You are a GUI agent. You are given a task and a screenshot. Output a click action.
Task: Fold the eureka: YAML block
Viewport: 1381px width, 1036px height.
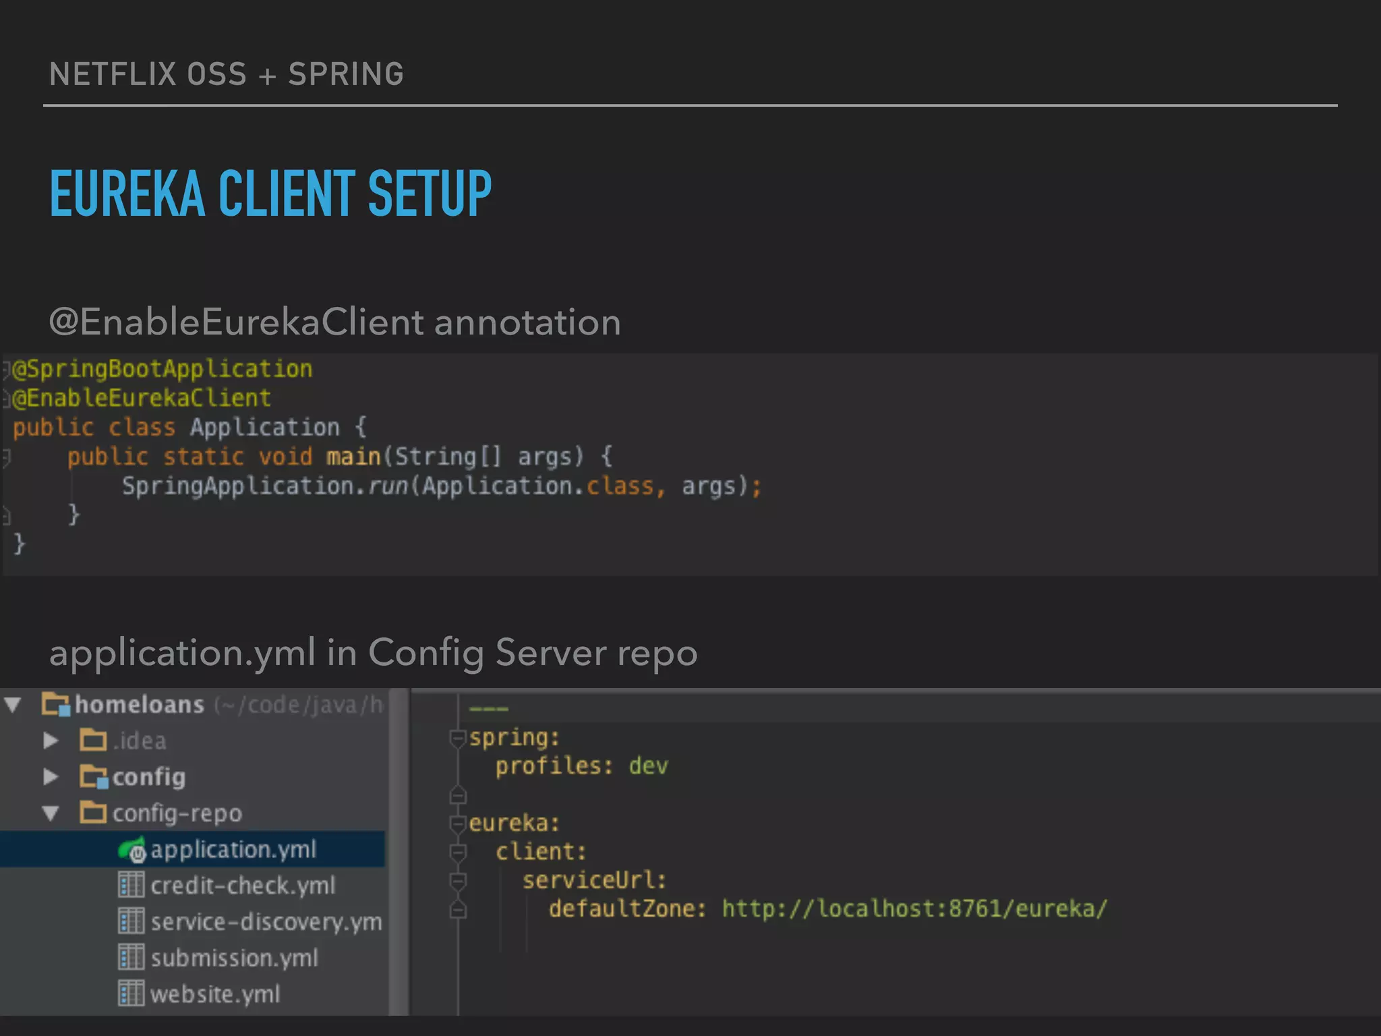[458, 824]
